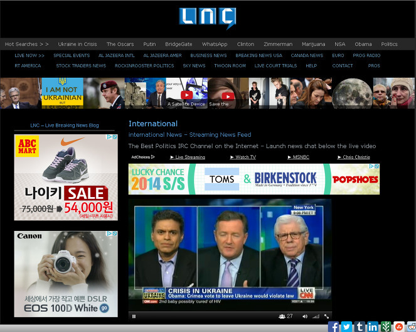Close the Popshoes banner ad
This screenshot has height=332, width=416.
coord(376,166)
